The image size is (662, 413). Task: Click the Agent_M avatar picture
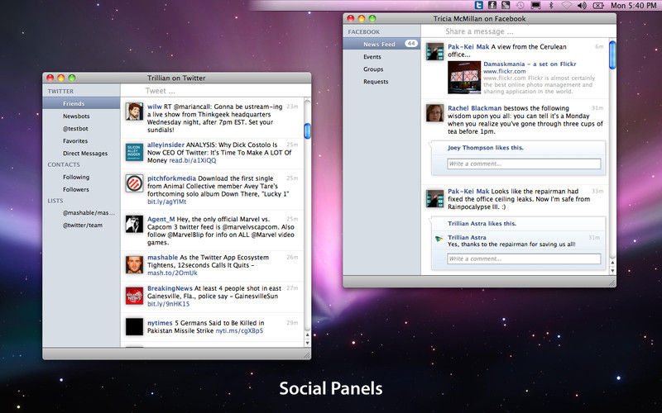(134, 224)
